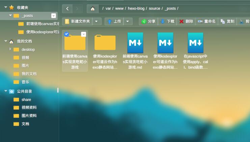250x142 pixels.
Task: Expand the desktop folder node
Action: [x=10, y=49]
